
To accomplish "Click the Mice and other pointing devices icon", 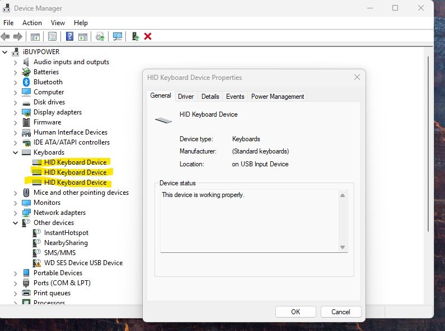I will click(26, 193).
